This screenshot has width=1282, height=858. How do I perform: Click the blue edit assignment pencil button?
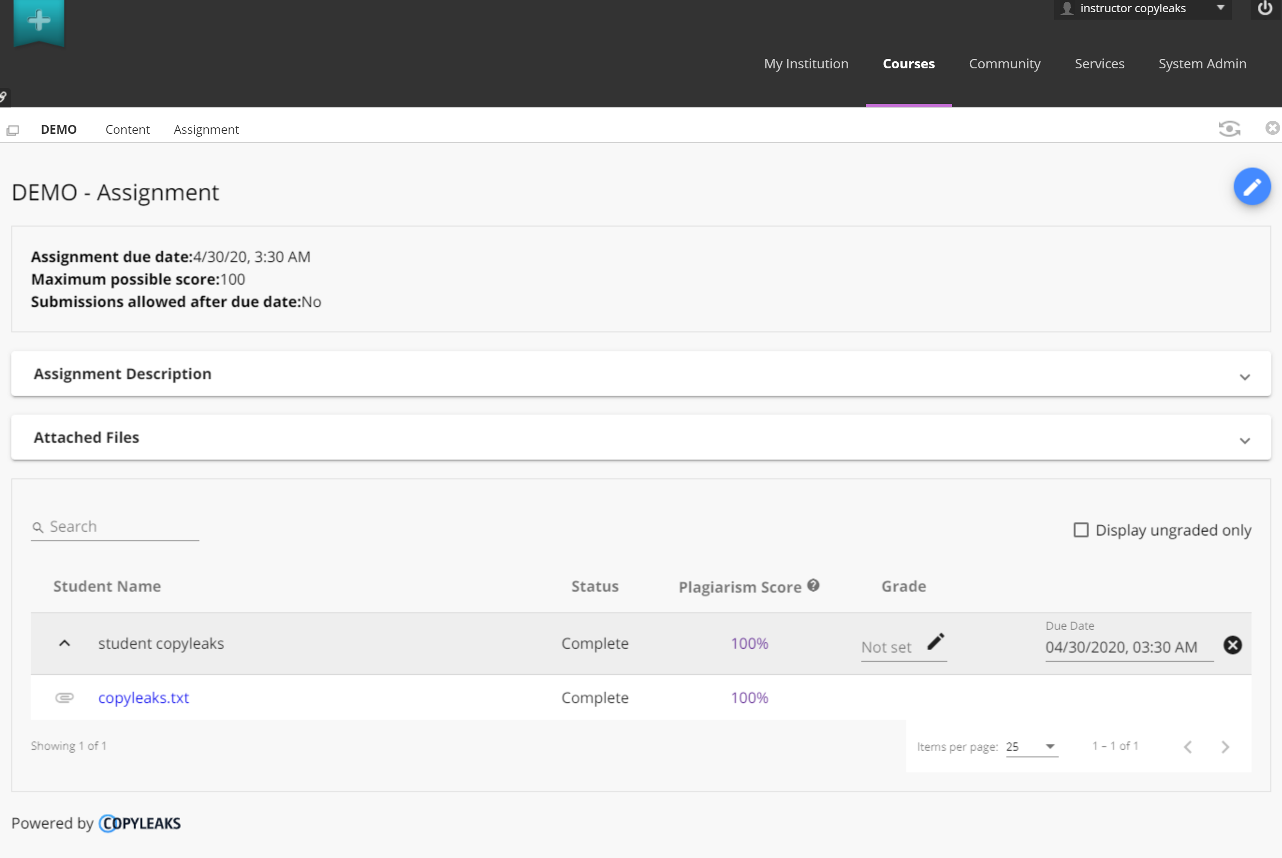click(x=1252, y=187)
